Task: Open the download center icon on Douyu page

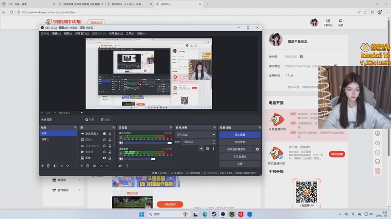Action: (328, 21)
